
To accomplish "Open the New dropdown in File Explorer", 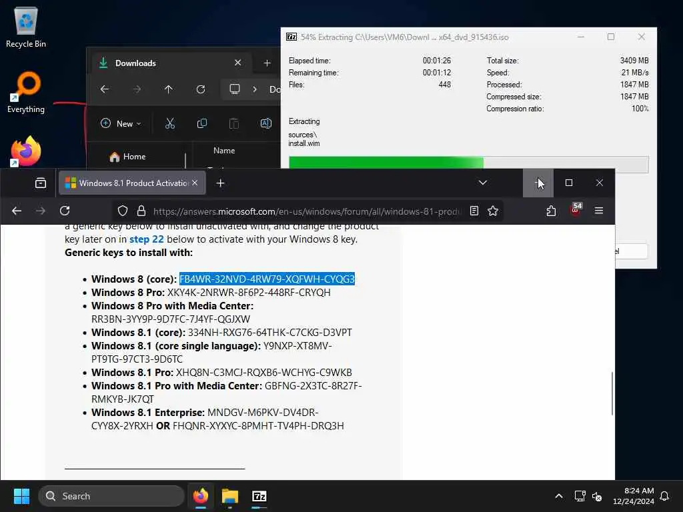I will 121,123.
